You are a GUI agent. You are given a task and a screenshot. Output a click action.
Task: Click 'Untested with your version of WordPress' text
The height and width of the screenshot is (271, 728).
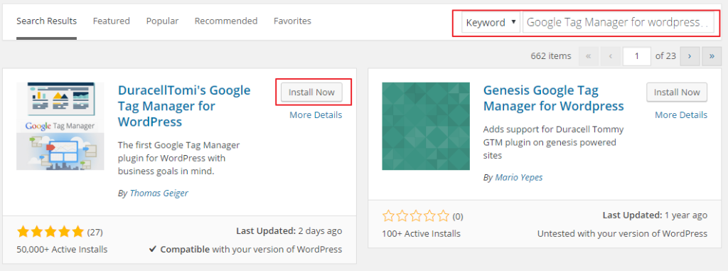623,233
